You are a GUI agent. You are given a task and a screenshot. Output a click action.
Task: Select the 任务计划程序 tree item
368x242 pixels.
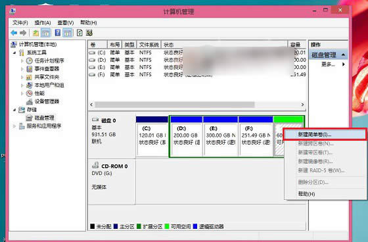(x=49, y=60)
